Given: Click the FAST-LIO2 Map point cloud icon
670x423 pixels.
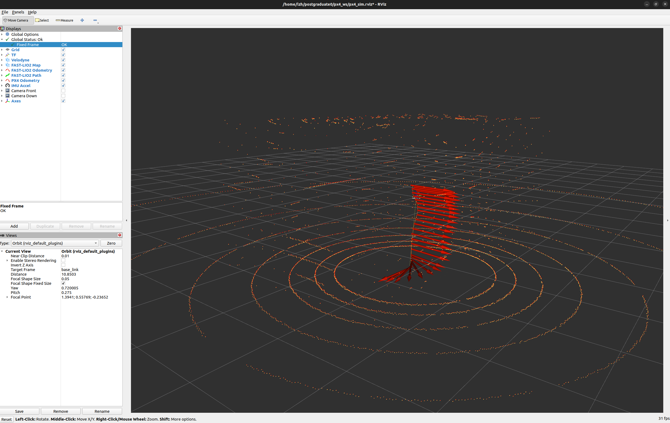Looking at the screenshot, I should pos(8,65).
